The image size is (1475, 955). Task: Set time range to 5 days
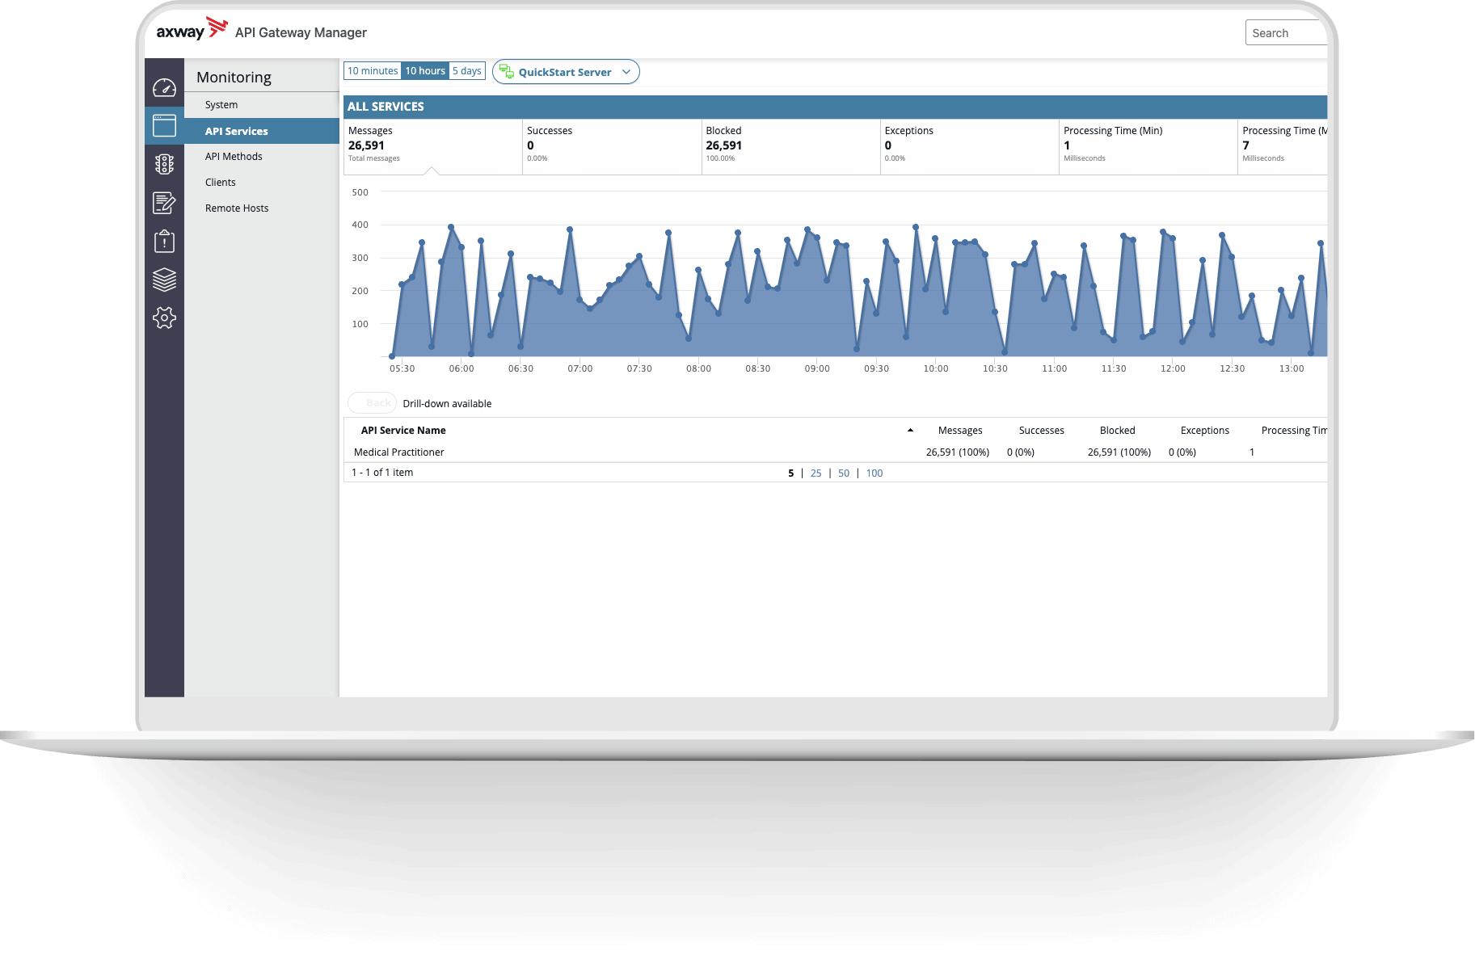tap(466, 71)
